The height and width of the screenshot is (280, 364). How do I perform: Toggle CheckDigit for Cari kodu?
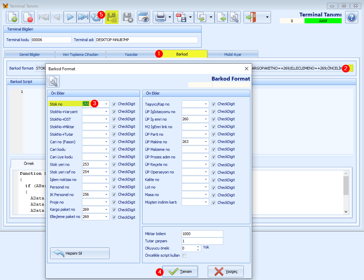click(x=114, y=149)
